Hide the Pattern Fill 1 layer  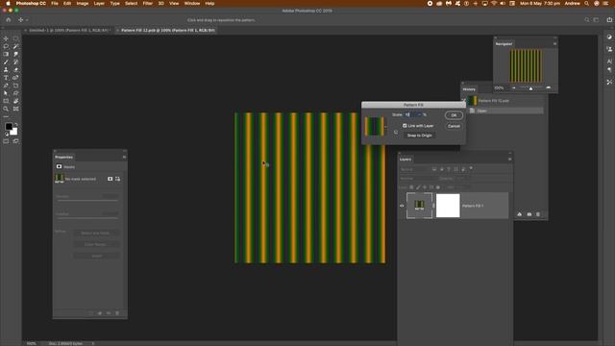pos(402,206)
